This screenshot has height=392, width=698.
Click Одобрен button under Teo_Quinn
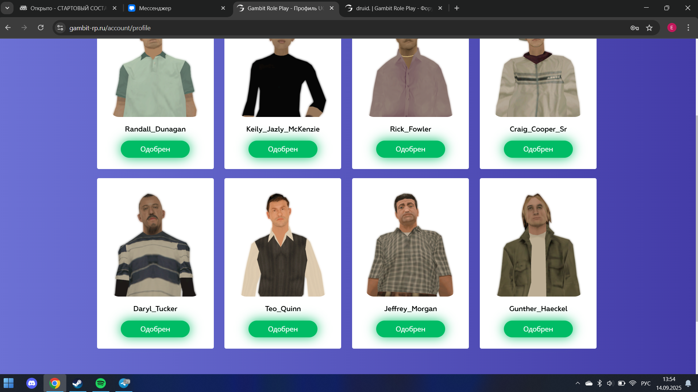point(283,329)
